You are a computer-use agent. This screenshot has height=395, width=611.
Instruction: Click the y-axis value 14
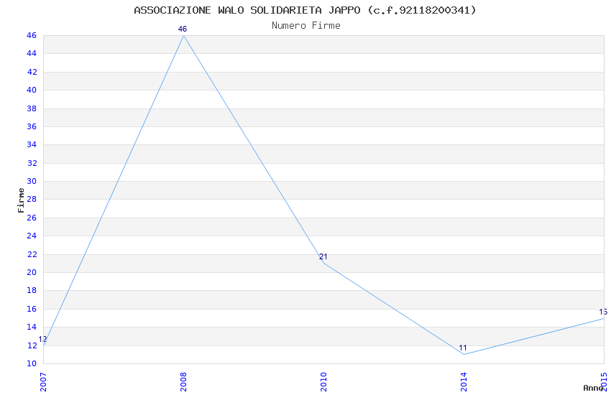coord(32,327)
